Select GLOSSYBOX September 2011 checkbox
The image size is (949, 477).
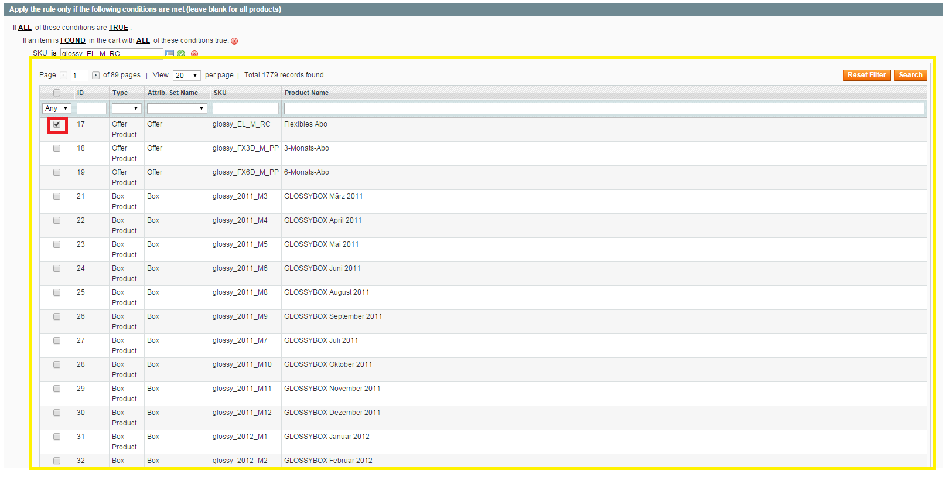pos(57,316)
